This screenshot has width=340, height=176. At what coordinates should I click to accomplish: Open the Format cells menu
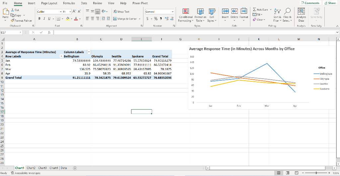pos(244,15)
